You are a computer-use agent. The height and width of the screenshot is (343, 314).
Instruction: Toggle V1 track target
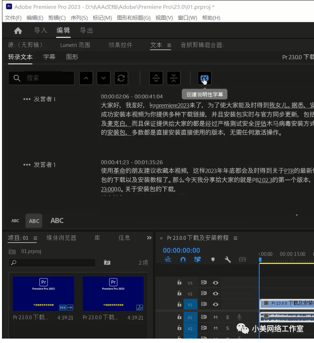[190, 305]
